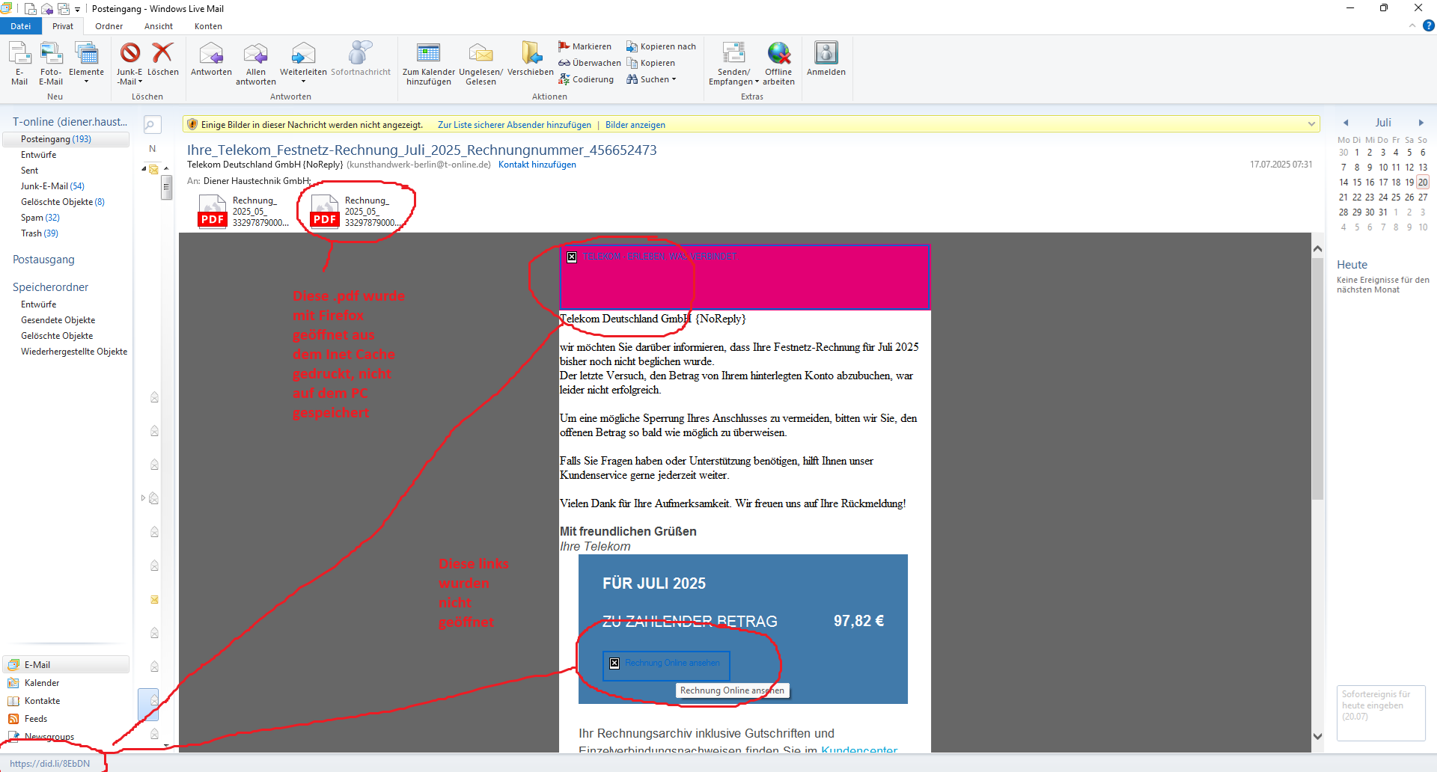The image size is (1437, 772).
Task: Click Zur Liste sicherer Absender hinzufügen
Action: pos(514,125)
